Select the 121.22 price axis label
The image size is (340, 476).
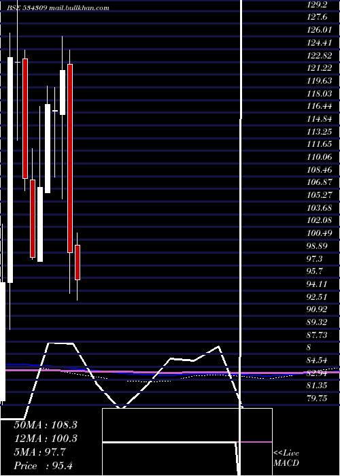(x=319, y=68)
